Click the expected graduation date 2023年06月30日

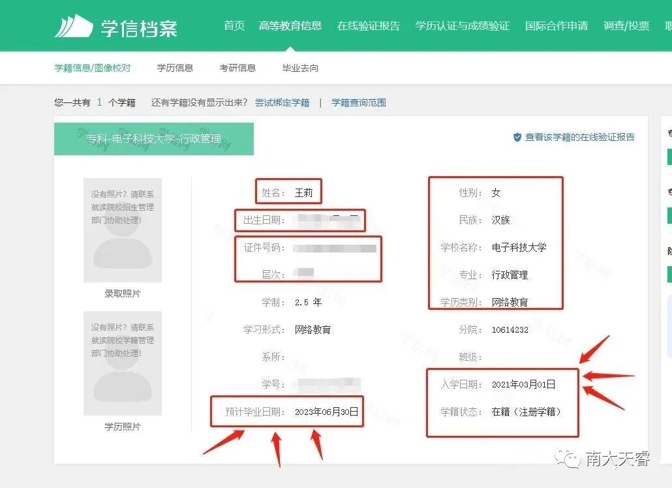pos(327,412)
